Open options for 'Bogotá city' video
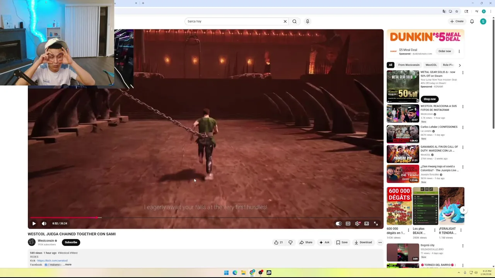495x278 pixels. coord(463,246)
